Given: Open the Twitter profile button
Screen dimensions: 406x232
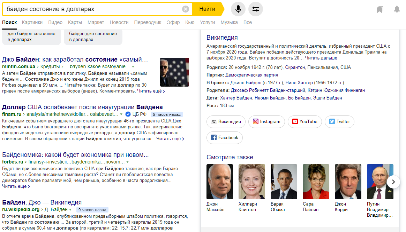Looking at the screenshot, I should pyautogui.click(x=339, y=121).
